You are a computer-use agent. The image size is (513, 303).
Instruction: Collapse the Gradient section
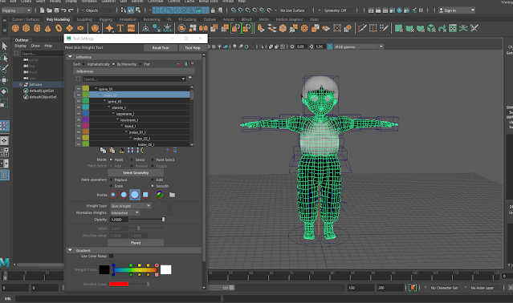point(70,250)
